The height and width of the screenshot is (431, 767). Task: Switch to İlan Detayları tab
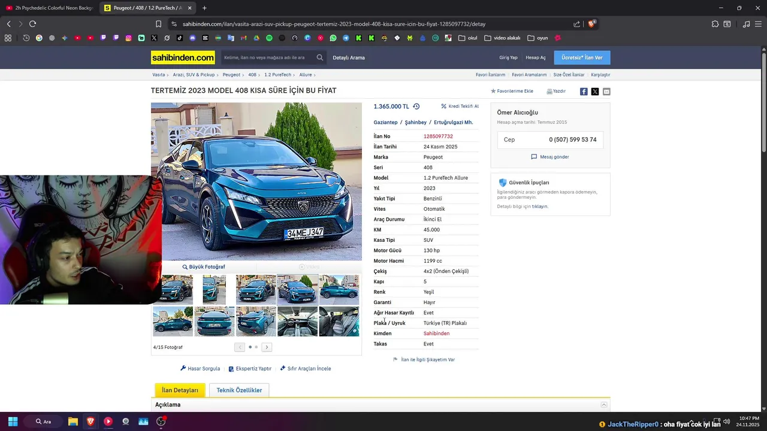point(180,390)
